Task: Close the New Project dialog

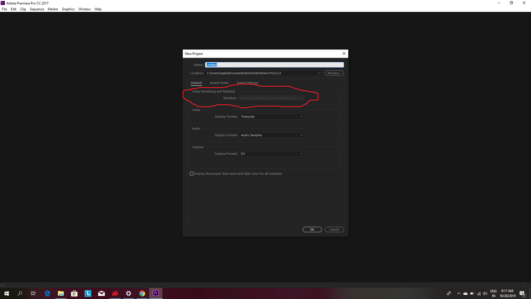Action: point(344,54)
